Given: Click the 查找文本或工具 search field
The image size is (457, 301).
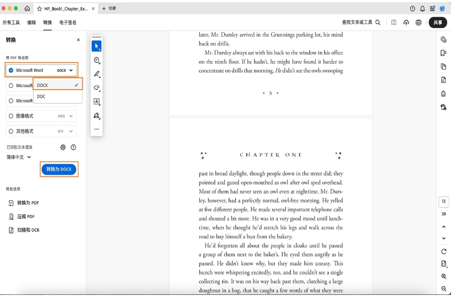Looking at the screenshot, I should pyautogui.click(x=361, y=22).
